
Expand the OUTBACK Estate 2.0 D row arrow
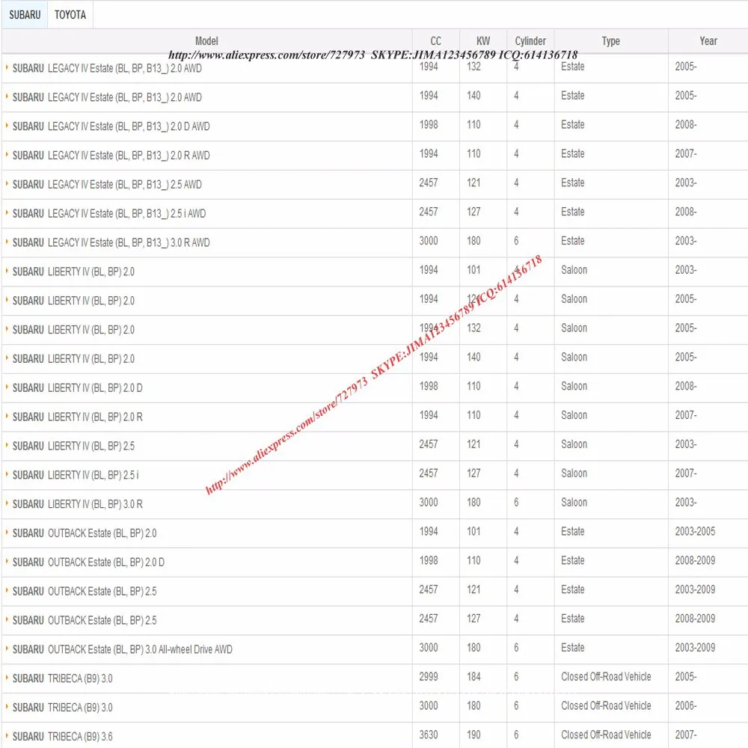[7, 562]
